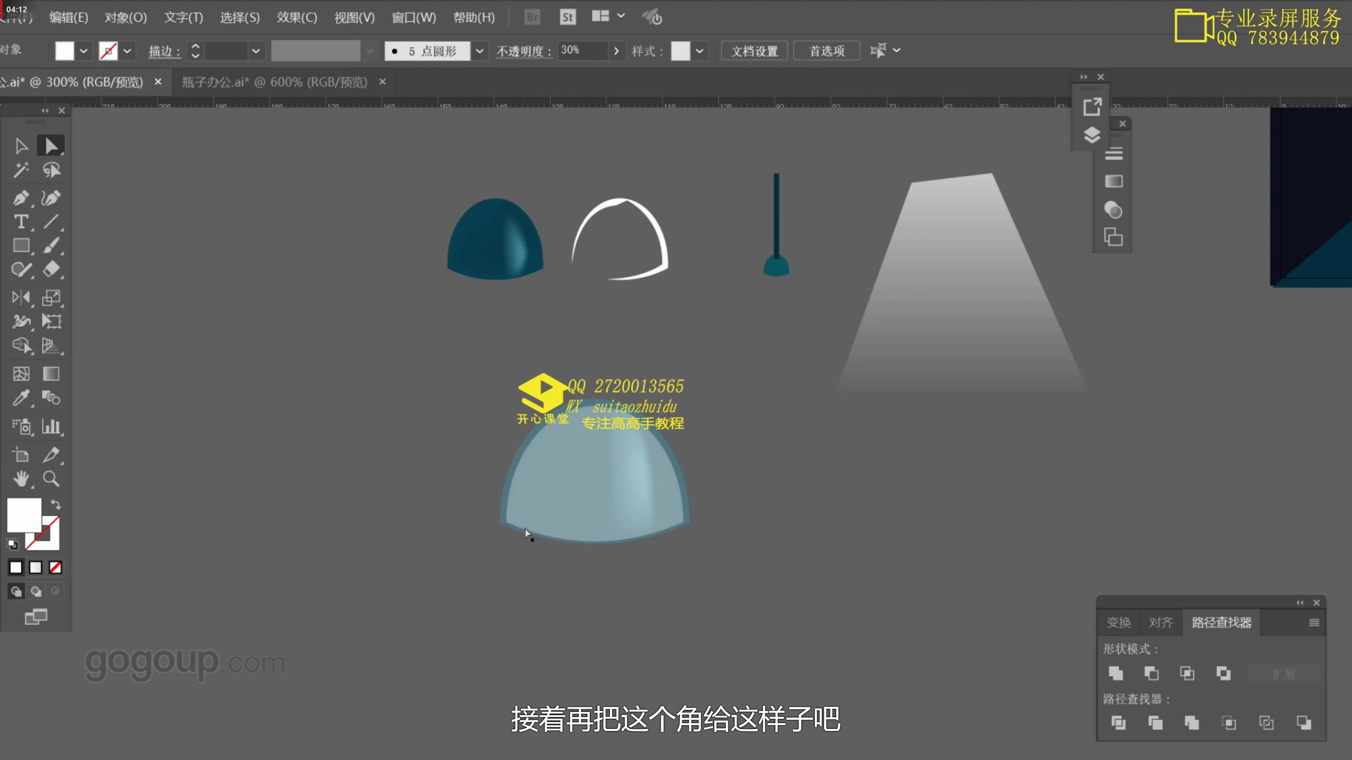Select the Zoom tool
The width and height of the screenshot is (1352, 760).
coord(51,478)
